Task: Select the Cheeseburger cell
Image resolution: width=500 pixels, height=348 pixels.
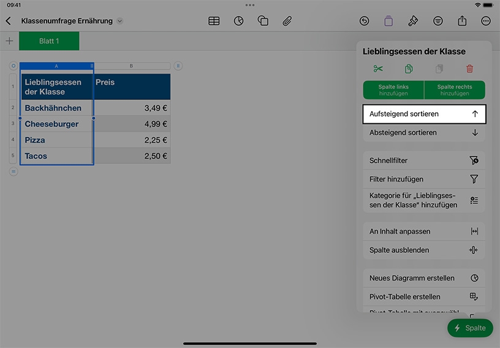Action: click(57, 124)
